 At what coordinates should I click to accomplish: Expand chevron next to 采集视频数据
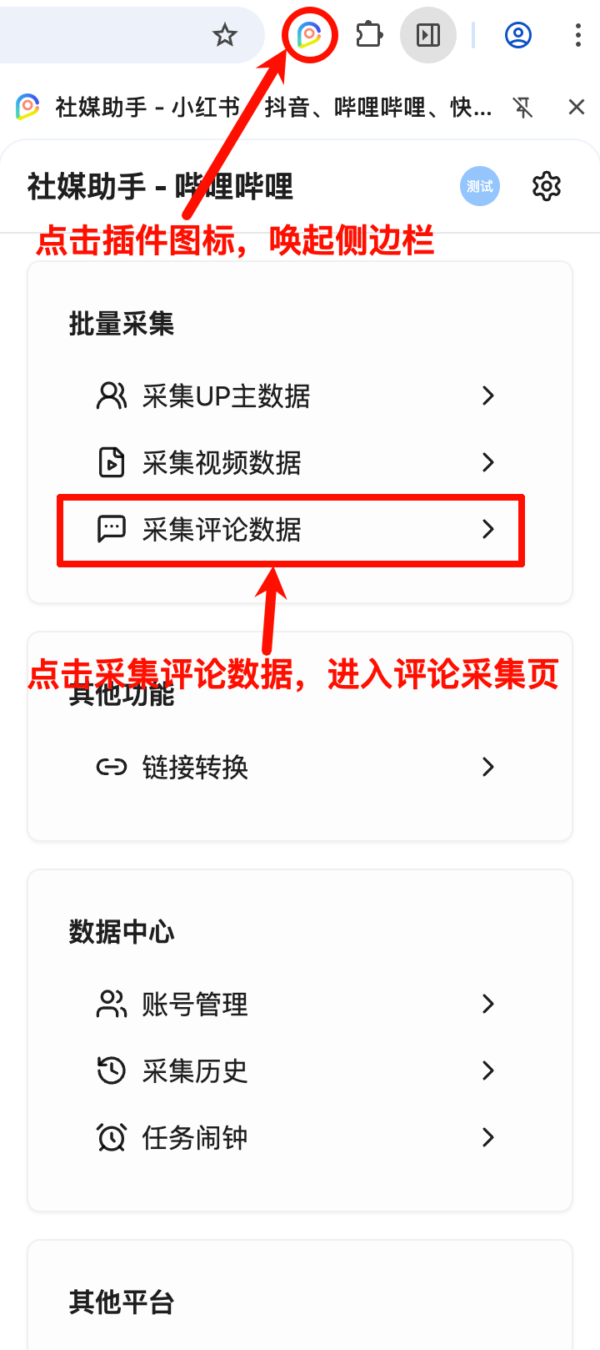click(488, 462)
